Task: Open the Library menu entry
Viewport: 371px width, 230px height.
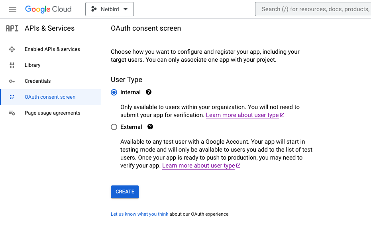Action: 32,65
